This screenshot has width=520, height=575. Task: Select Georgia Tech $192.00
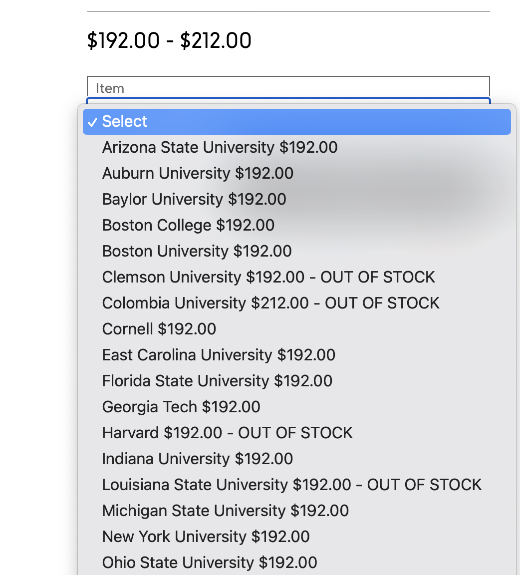click(296, 407)
